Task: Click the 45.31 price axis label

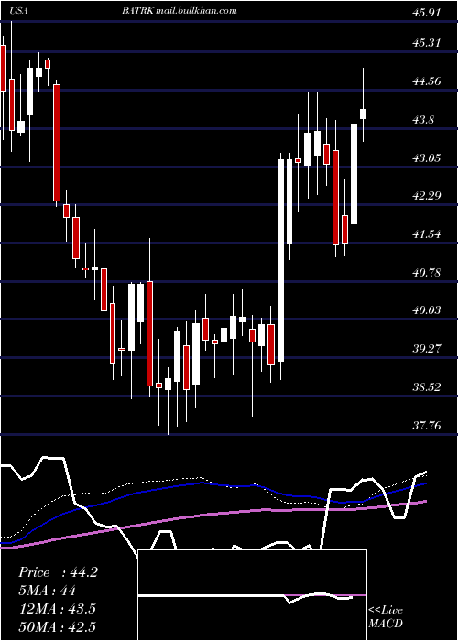Action: pos(427,42)
